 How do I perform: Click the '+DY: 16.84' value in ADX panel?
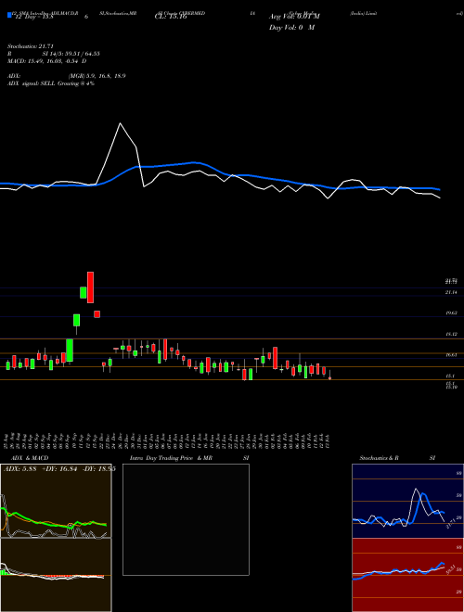tap(58, 469)
